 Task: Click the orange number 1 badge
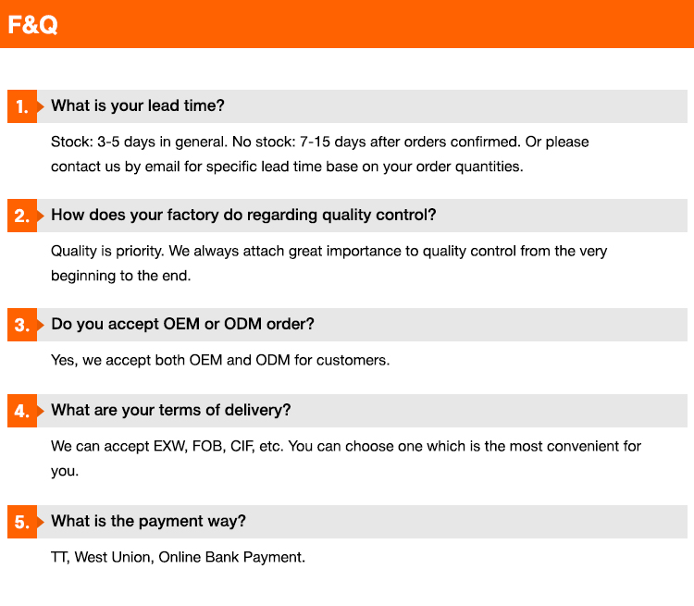[x=22, y=106]
